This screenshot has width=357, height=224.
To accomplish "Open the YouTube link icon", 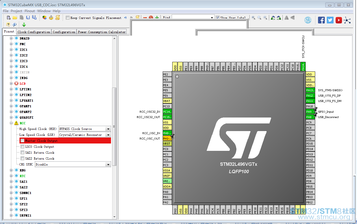I will point(339,20).
